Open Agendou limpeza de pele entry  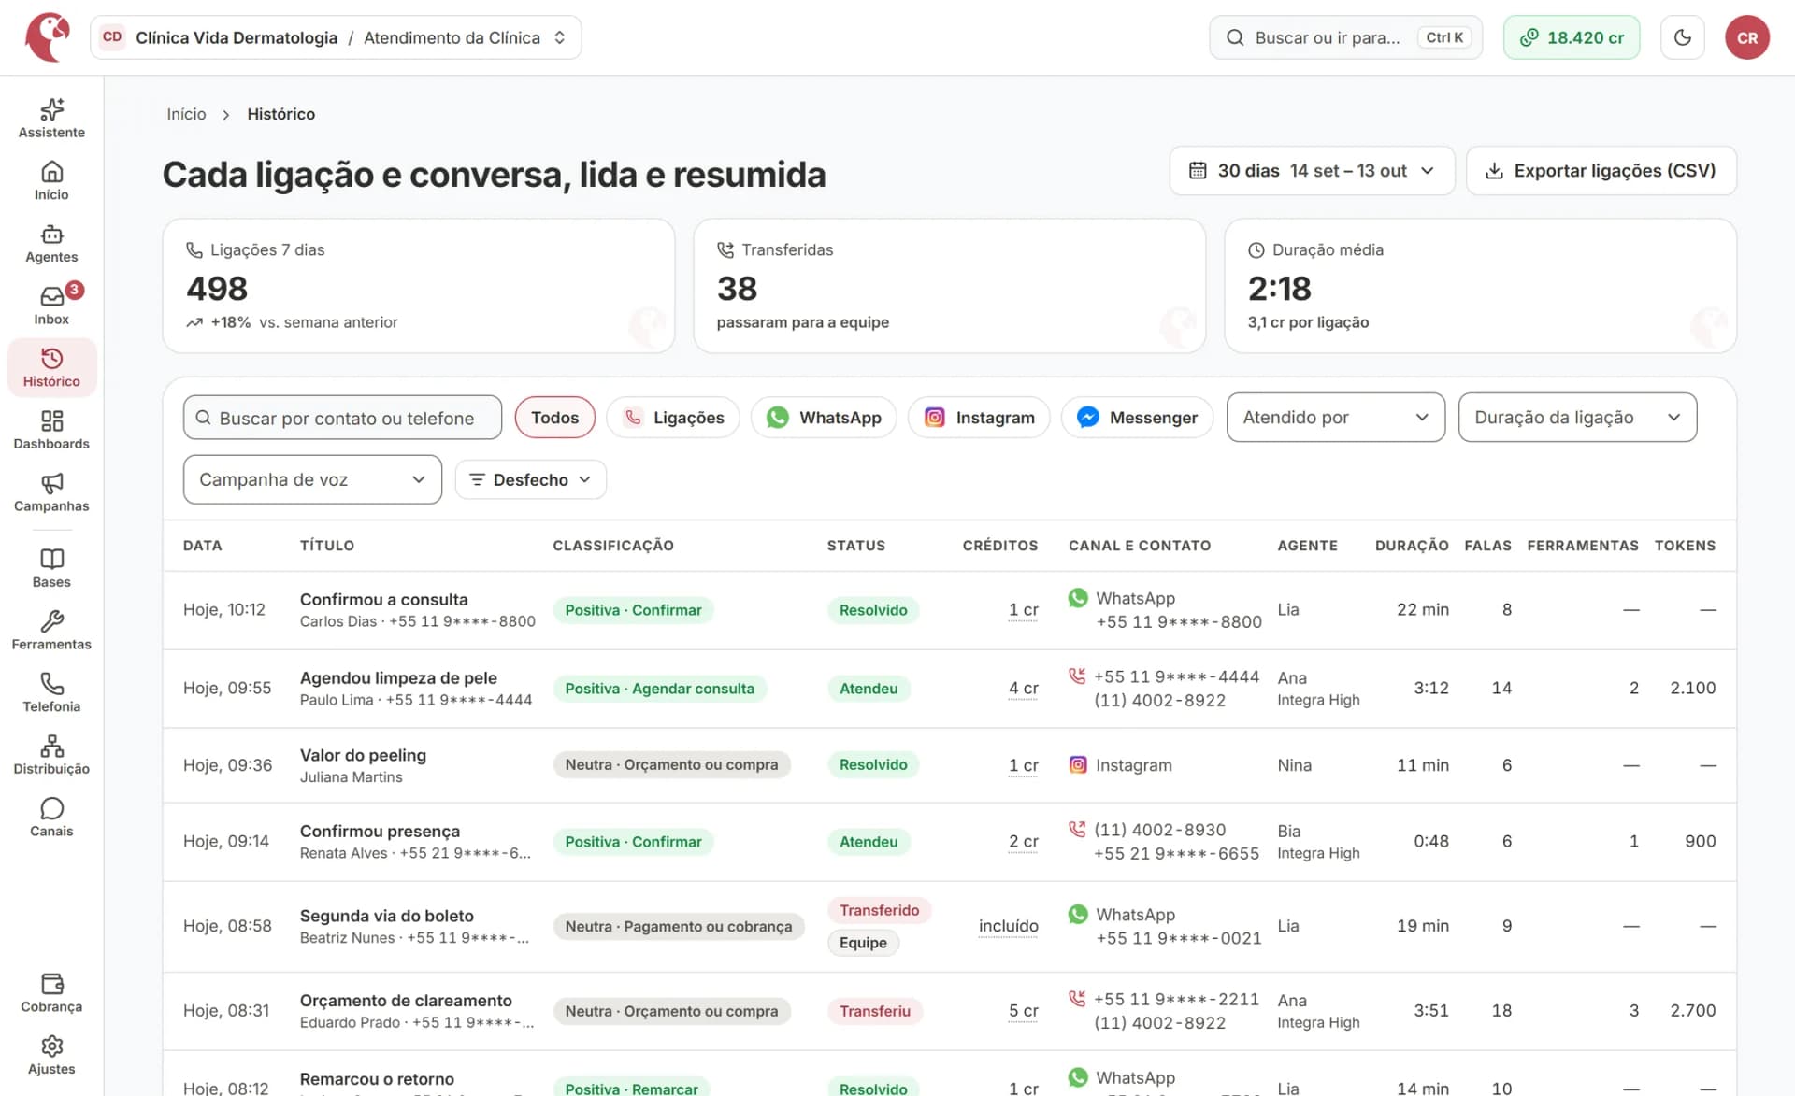click(x=398, y=677)
